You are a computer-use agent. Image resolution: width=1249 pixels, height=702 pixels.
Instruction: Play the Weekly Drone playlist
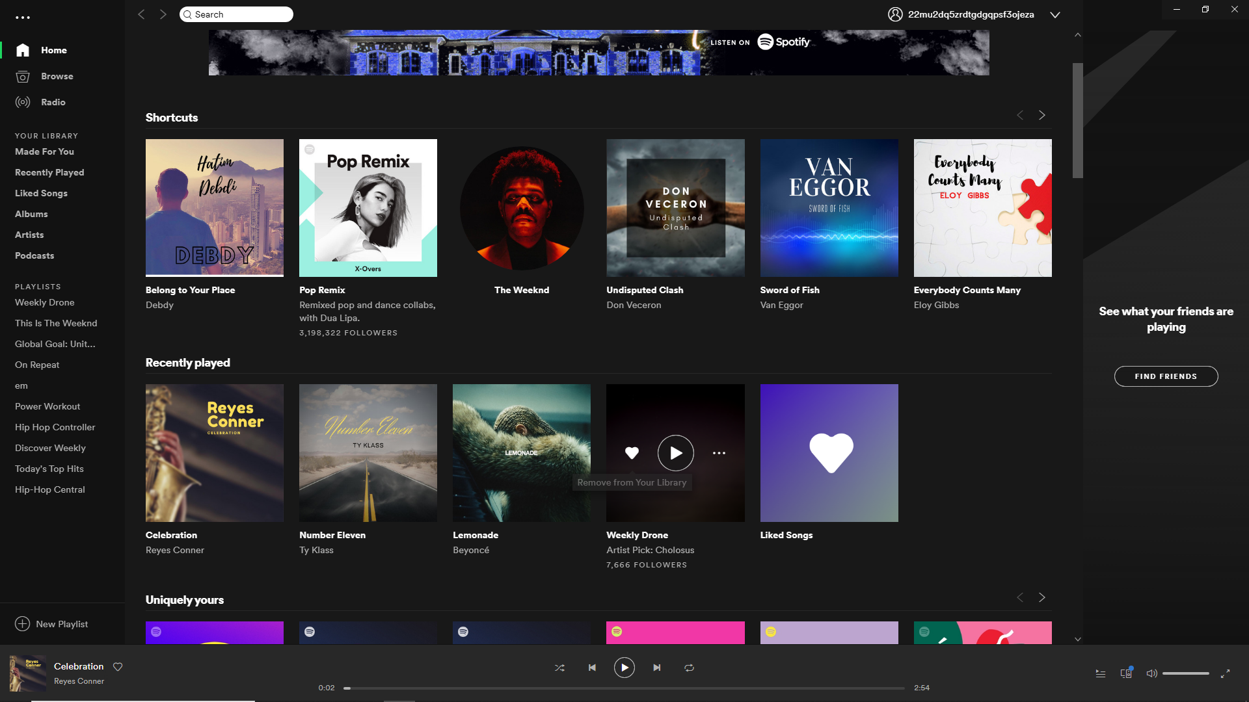(x=676, y=453)
